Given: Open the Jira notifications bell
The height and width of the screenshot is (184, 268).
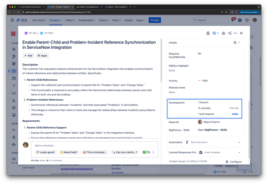Looking at the screenshot, I should click(x=233, y=20).
